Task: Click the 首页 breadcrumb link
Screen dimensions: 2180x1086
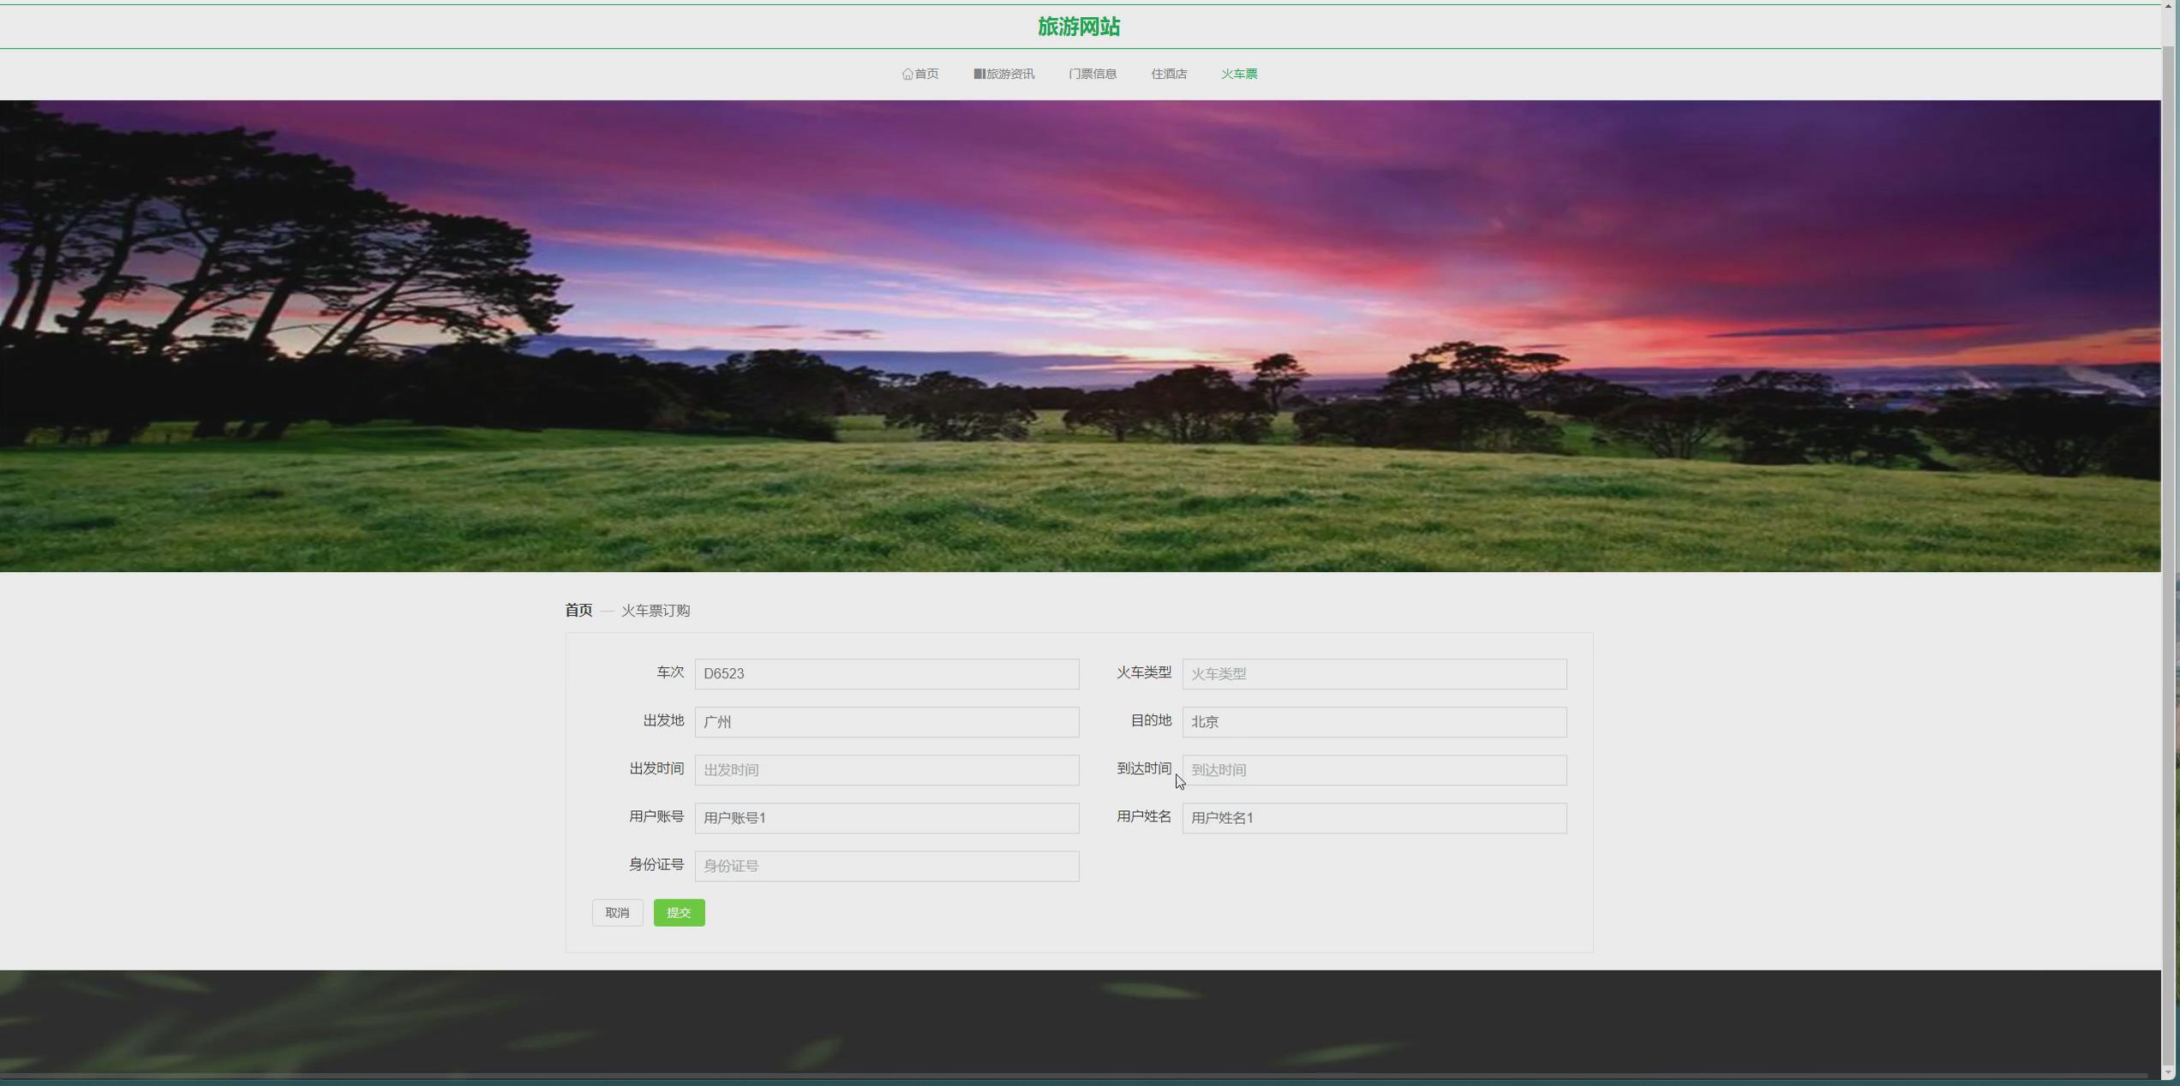Action: pos(578,610)
